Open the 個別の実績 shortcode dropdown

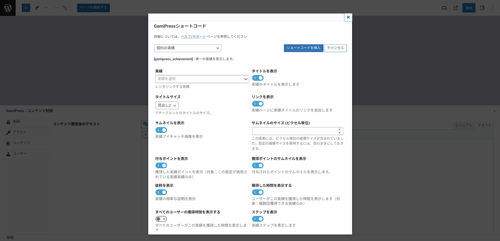(187, 48)
